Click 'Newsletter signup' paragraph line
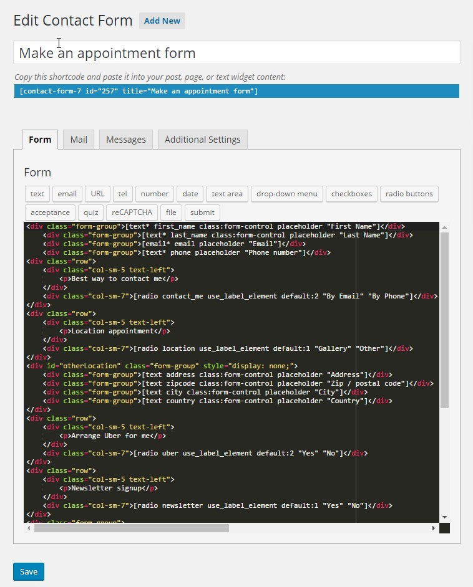The height and width of the screenshot is (587, 473). (x=109, y=488)
